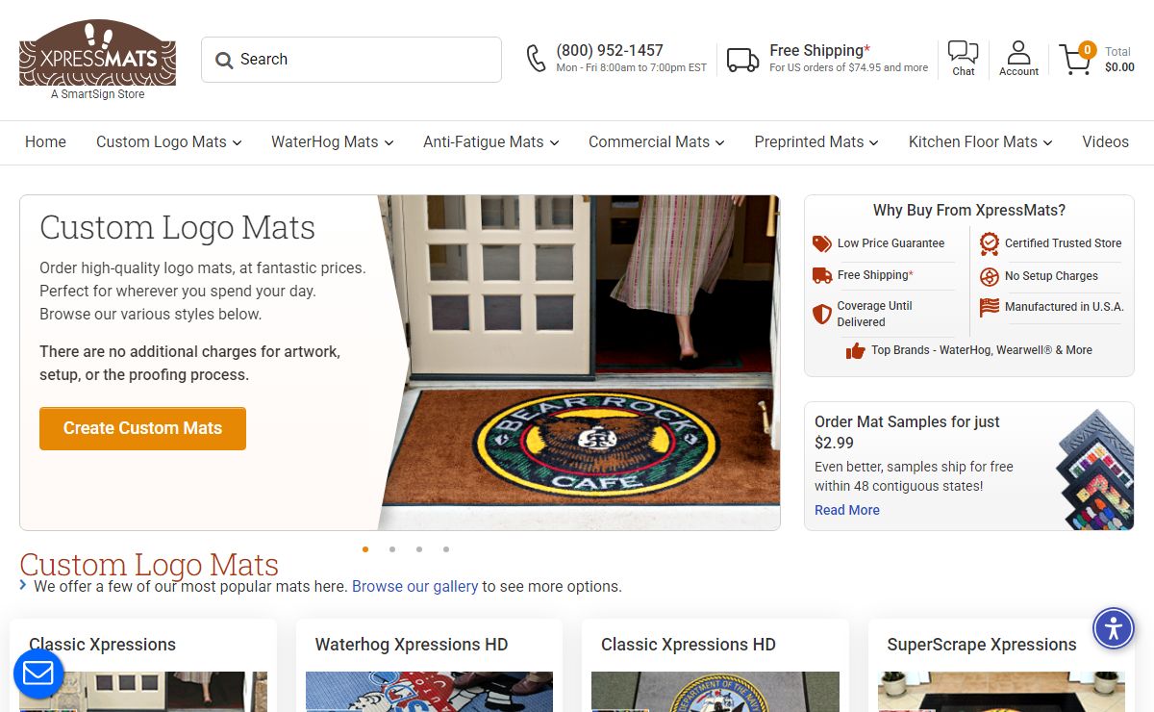The height and width of the screenshot is (712, 1154).
Task: Click the Coverage Until Delivered text
Action: (x=874, y=314)
